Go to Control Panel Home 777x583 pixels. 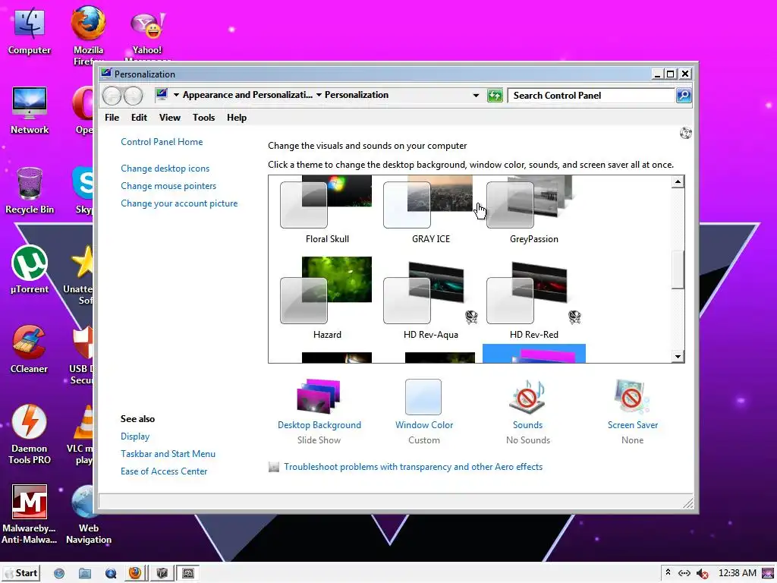pos(162,142)
